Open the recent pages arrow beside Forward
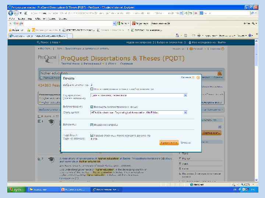 coord(21,13)
